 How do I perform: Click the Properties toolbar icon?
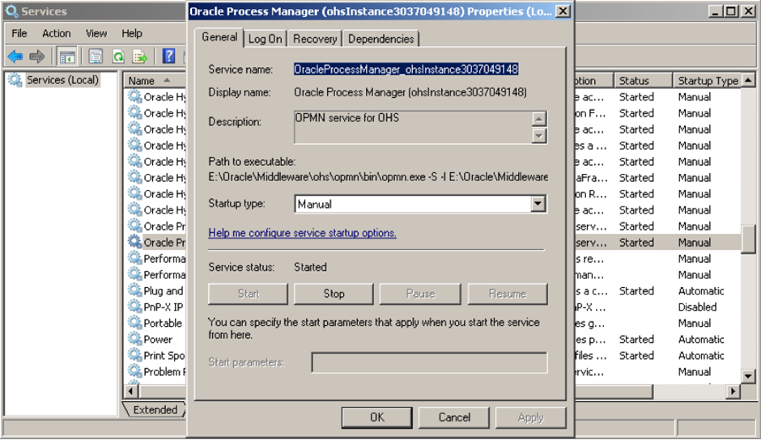(96, 56)
